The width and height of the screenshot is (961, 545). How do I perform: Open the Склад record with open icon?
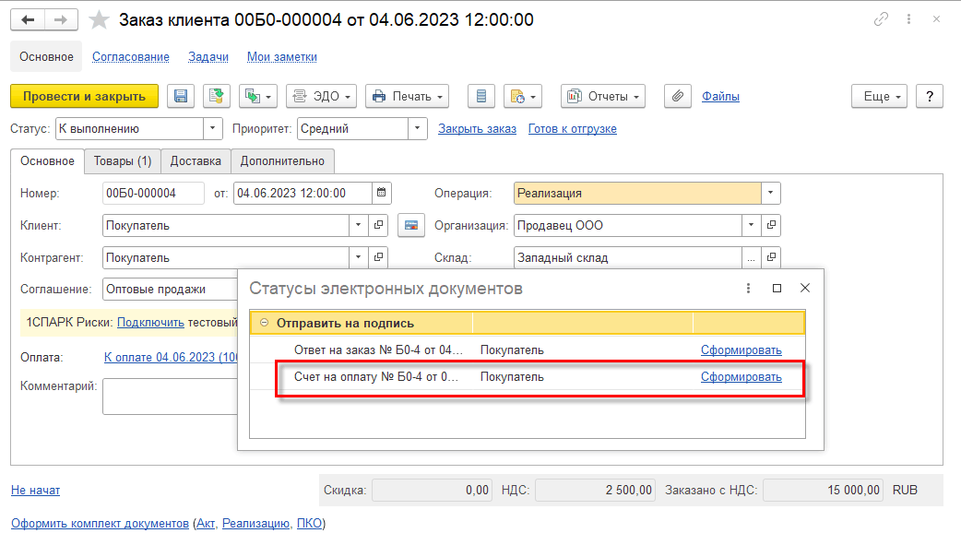tap(771, 257)
